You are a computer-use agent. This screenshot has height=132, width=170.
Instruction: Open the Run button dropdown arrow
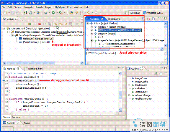point(57,13)
